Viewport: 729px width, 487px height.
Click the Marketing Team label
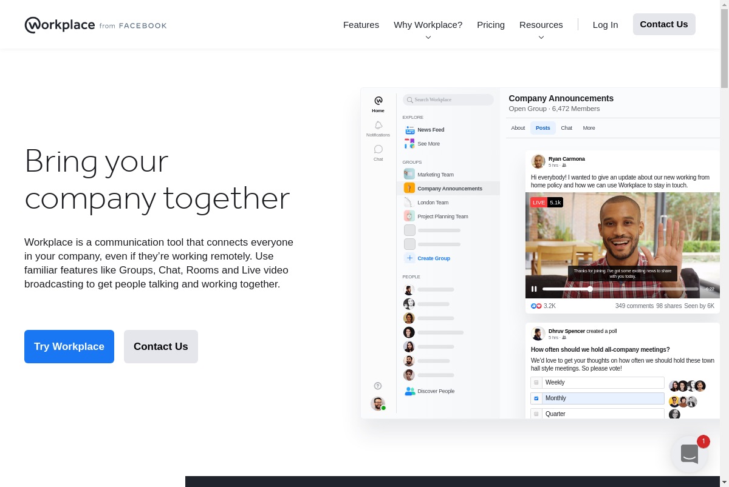click(x=436, y=175)
